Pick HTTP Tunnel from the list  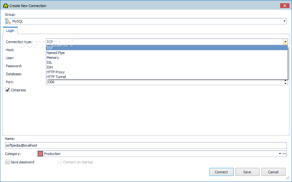(x=167, y=77)
